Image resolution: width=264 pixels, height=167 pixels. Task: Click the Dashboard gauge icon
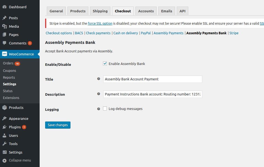tap(4, 7)
